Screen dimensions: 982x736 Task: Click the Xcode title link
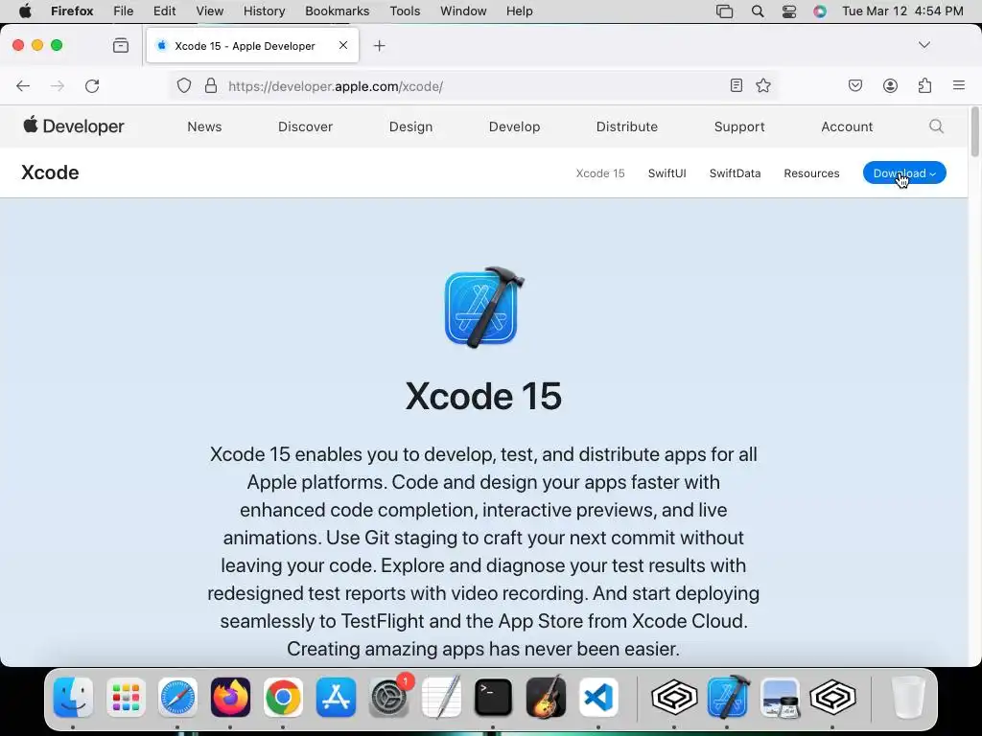pos(50,172)
